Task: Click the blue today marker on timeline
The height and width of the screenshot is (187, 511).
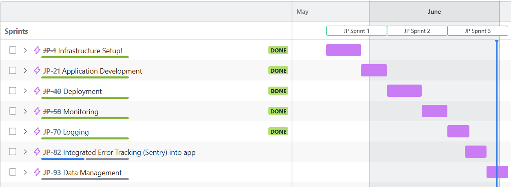Action: point(496,42)
